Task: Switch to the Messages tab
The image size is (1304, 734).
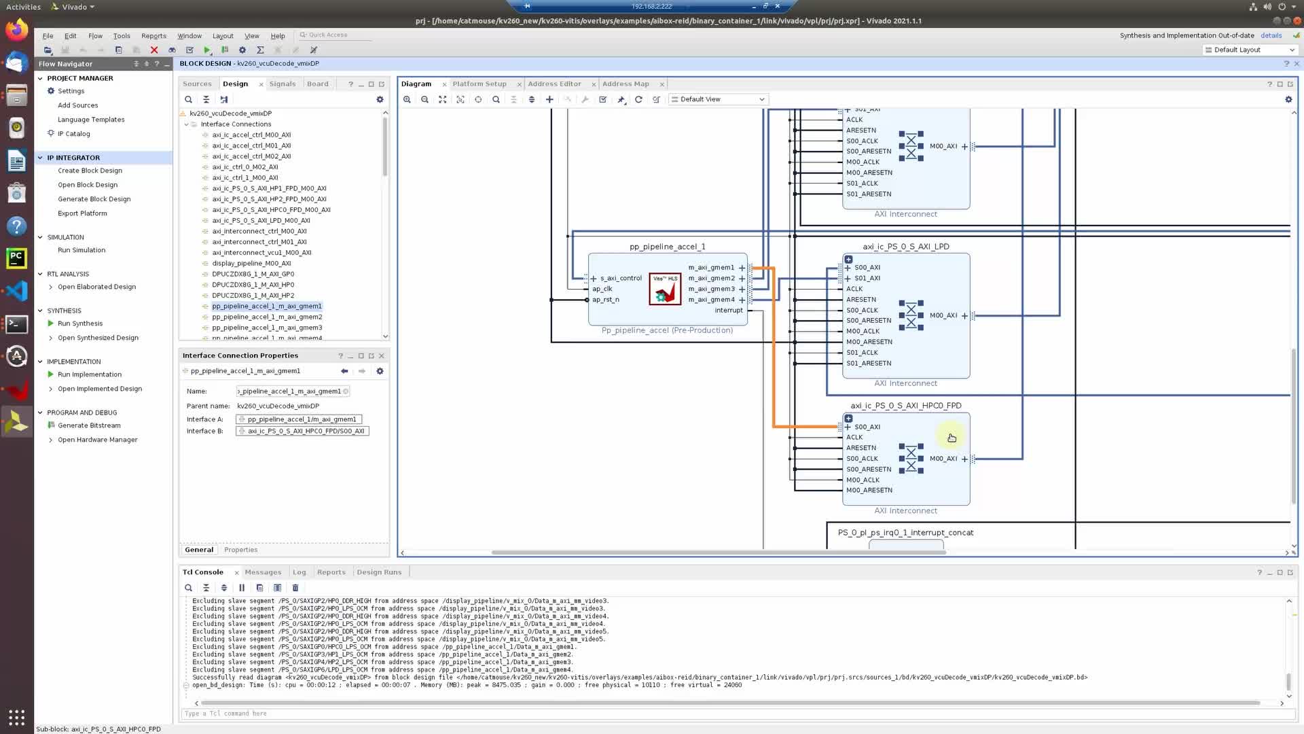Action: (x=263, y=572)
